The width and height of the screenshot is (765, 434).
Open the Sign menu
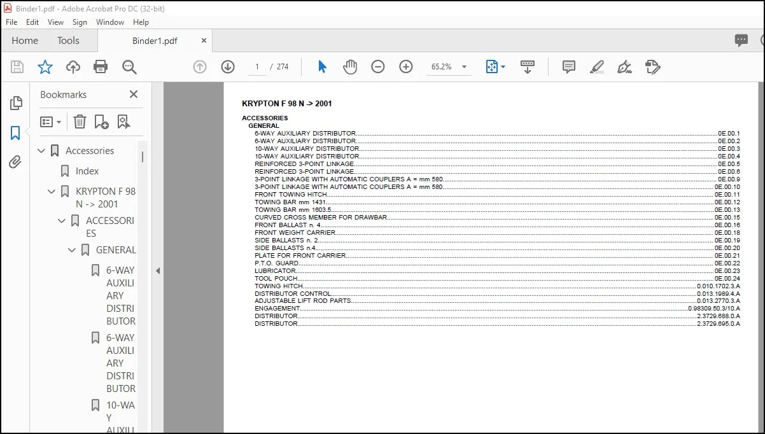pyautogui.click(x=80, y=22)
